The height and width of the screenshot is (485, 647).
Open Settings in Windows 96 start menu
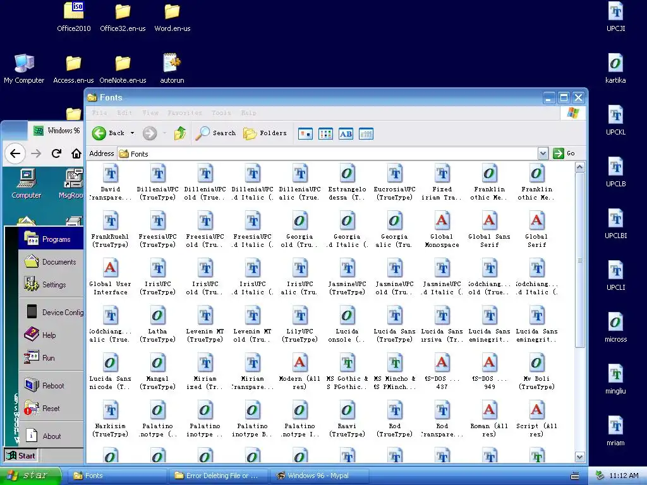click(51, 285)
